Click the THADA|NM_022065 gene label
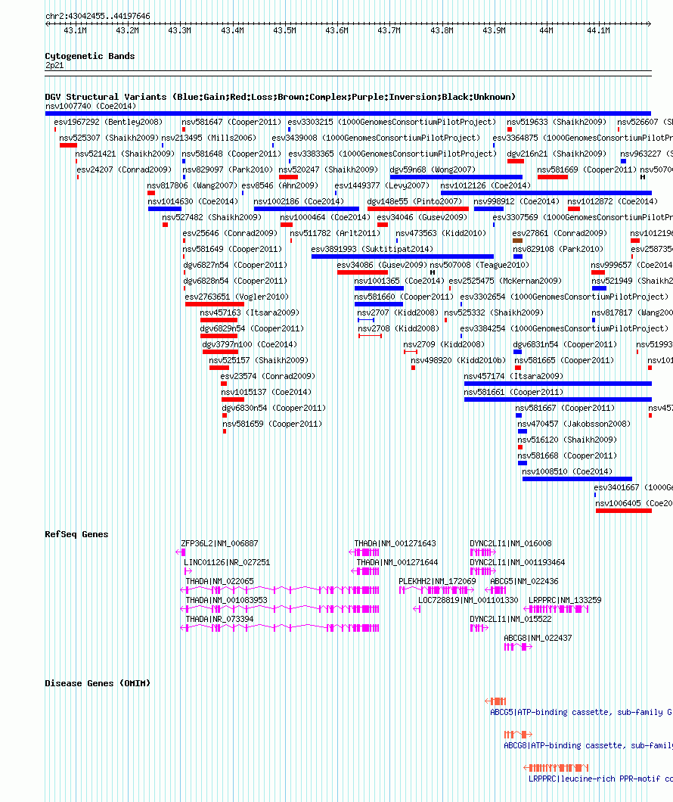Viewport: 673px width, 802px height. click(x=220, y=582)
